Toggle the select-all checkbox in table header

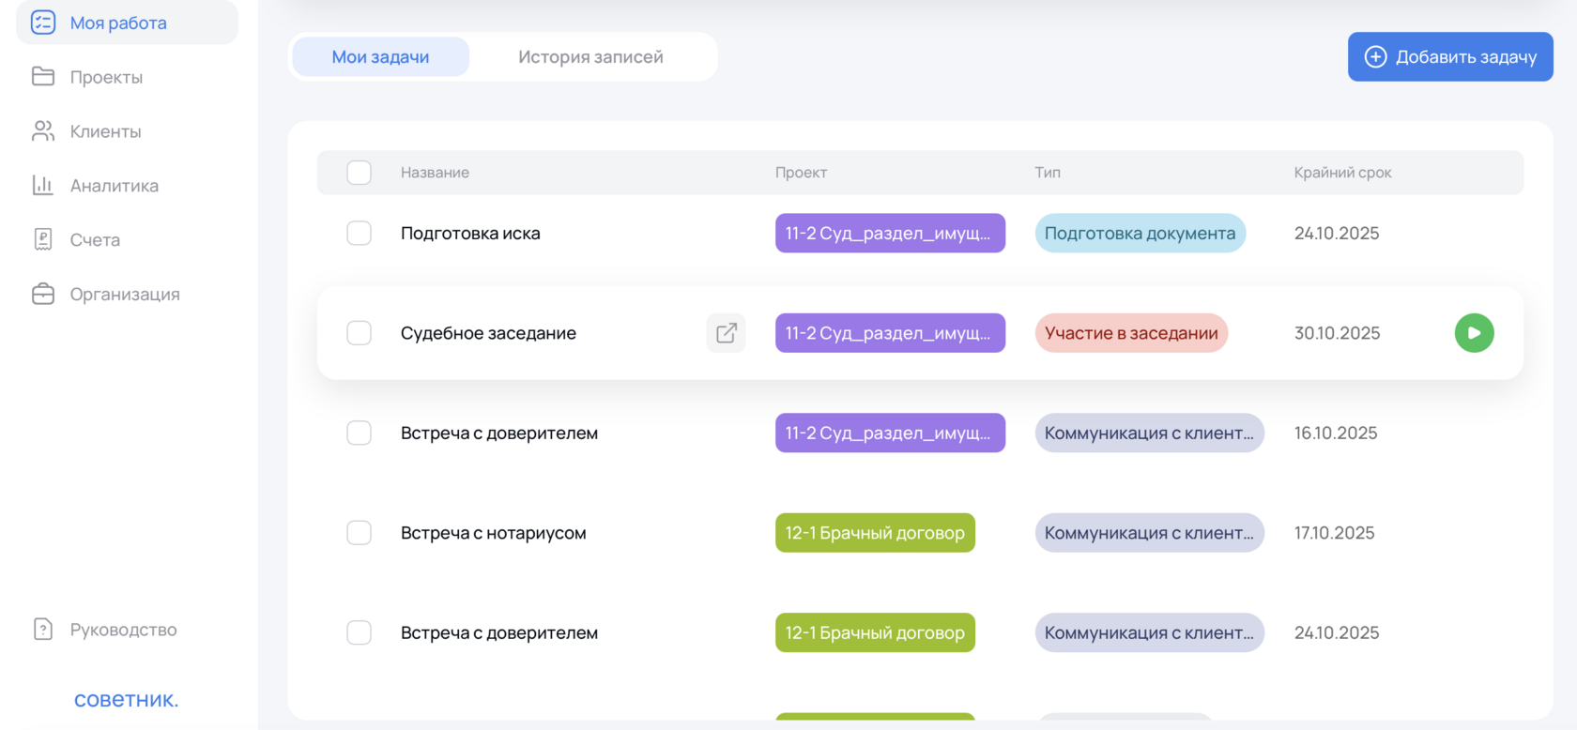(x=359, y=173)
